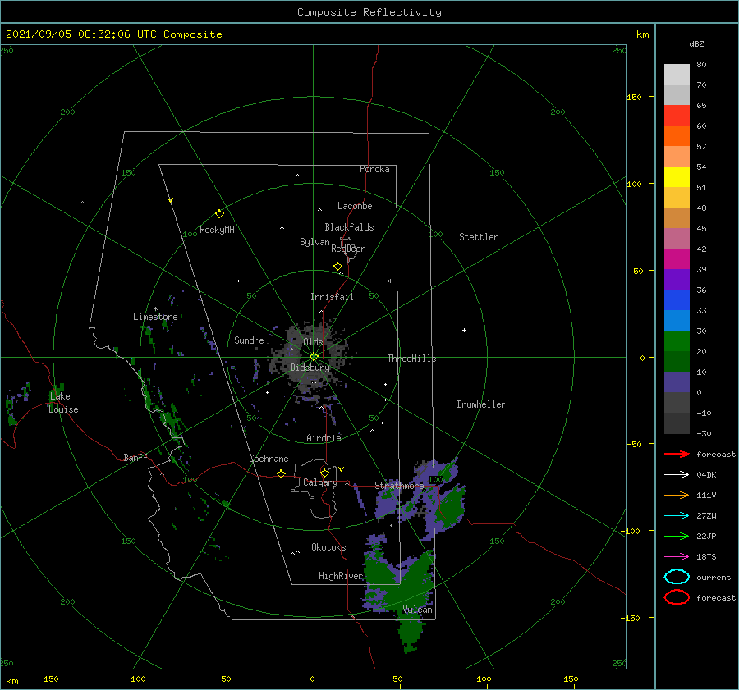Select the blue 36 dBZ color swatch
The image size is (739, 690).
(x=677, y=300)
